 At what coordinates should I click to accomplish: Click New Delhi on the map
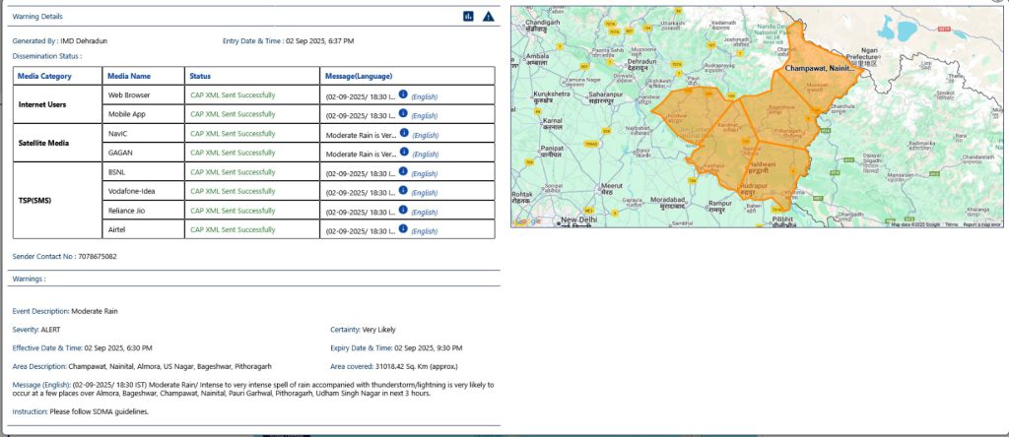579,219
